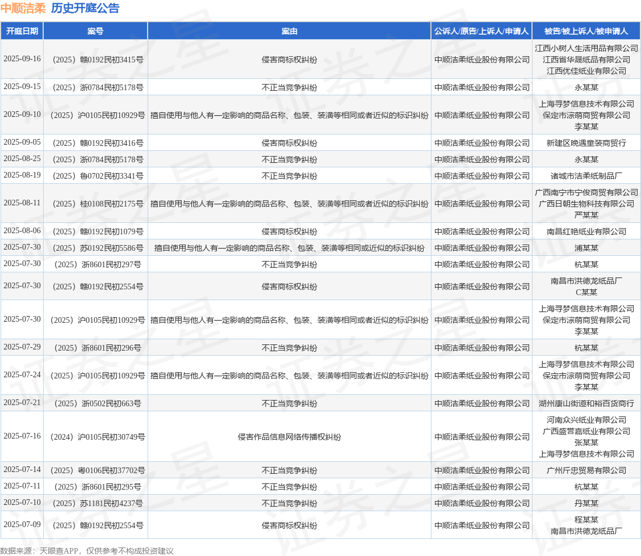Click the 历史开庭公告 blue heading
This screenshot has width=641, height=556.
point(85,8)
